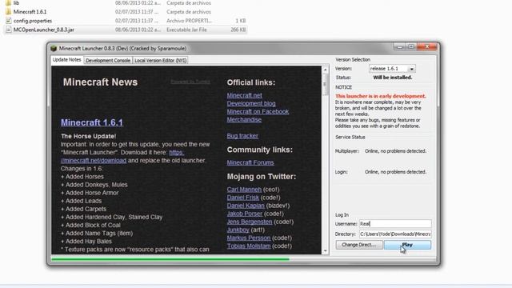Click the '+ Added Horses' line
This screenshot has width=512, height=288.
[82, 177]
